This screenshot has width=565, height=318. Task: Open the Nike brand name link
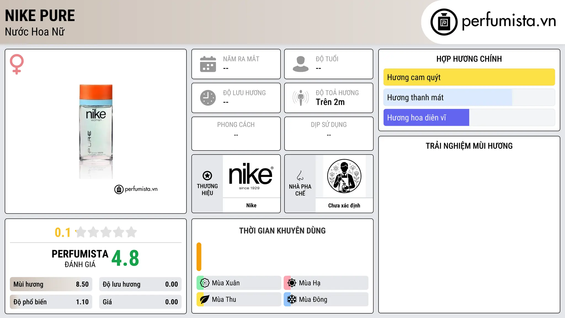pyautogui.click(x=251, y=205)
